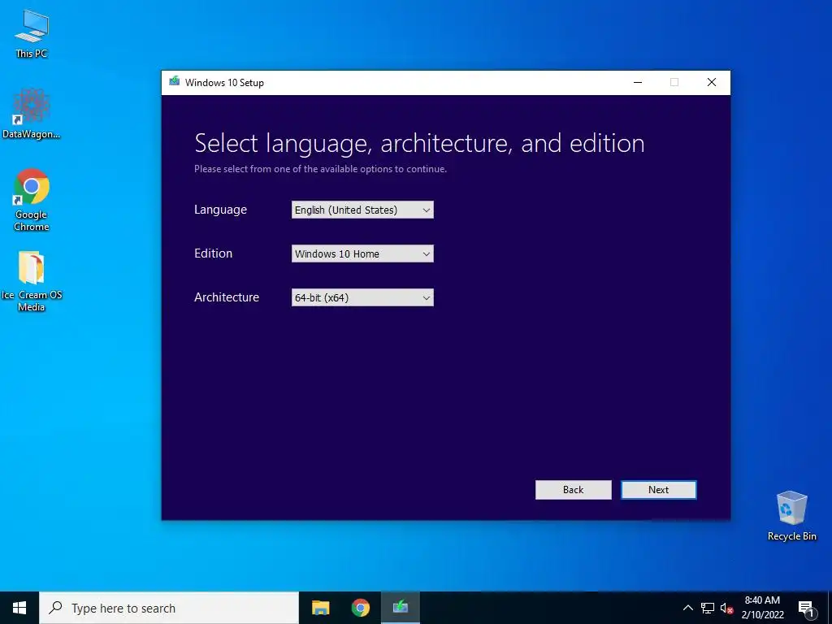This screenshot has width=832, height=624.
Task: Open File Explorer from the taskbar
Action: click(320, 608)
